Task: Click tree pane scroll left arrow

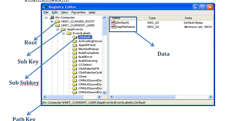Action: click(x=45, y=97)
